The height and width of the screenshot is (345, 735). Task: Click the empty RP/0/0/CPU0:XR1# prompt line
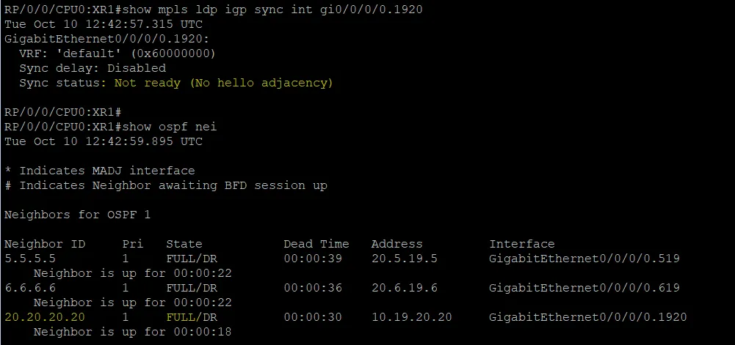point(63,112)
